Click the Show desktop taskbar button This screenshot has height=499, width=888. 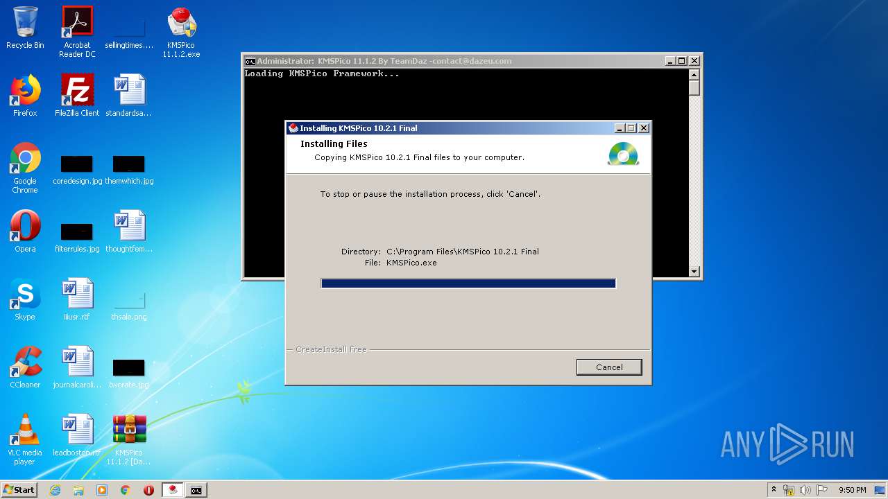click(x=881, y=490)
